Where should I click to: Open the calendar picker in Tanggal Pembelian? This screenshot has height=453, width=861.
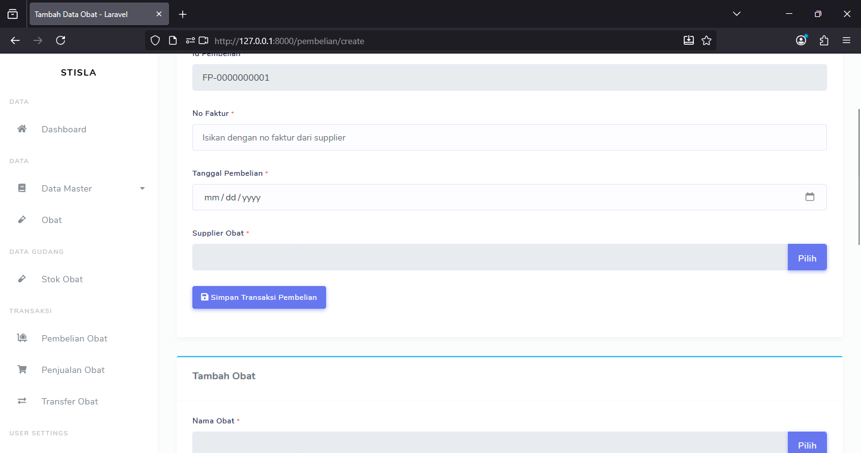810,197
